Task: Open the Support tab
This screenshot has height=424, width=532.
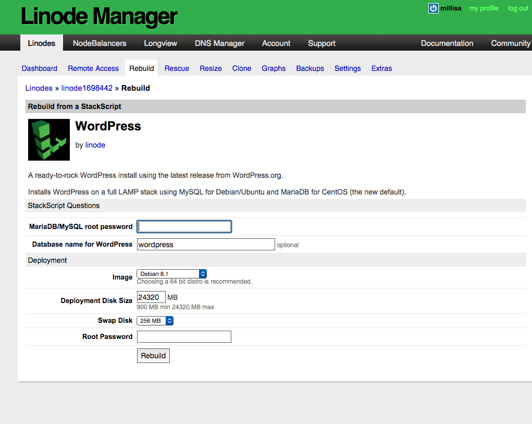Action: pos(321,43)
